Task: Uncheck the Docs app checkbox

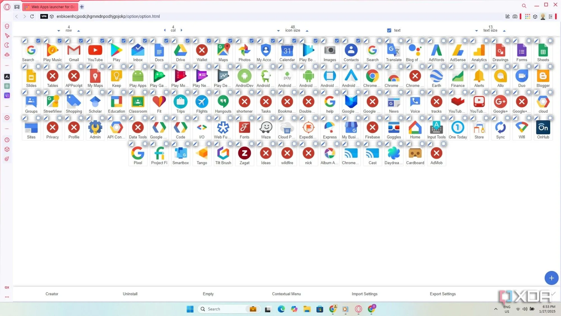Action: (x=166, y=41)
